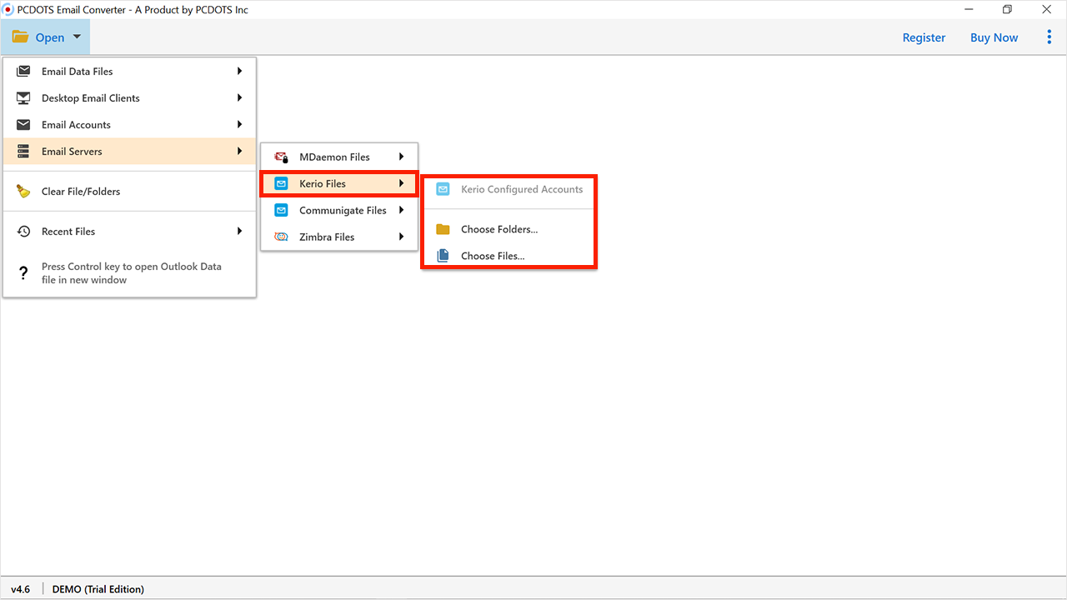1067x600 pixels.
Task: Select Choose Folders... option
Action: [x=508, y=229]
